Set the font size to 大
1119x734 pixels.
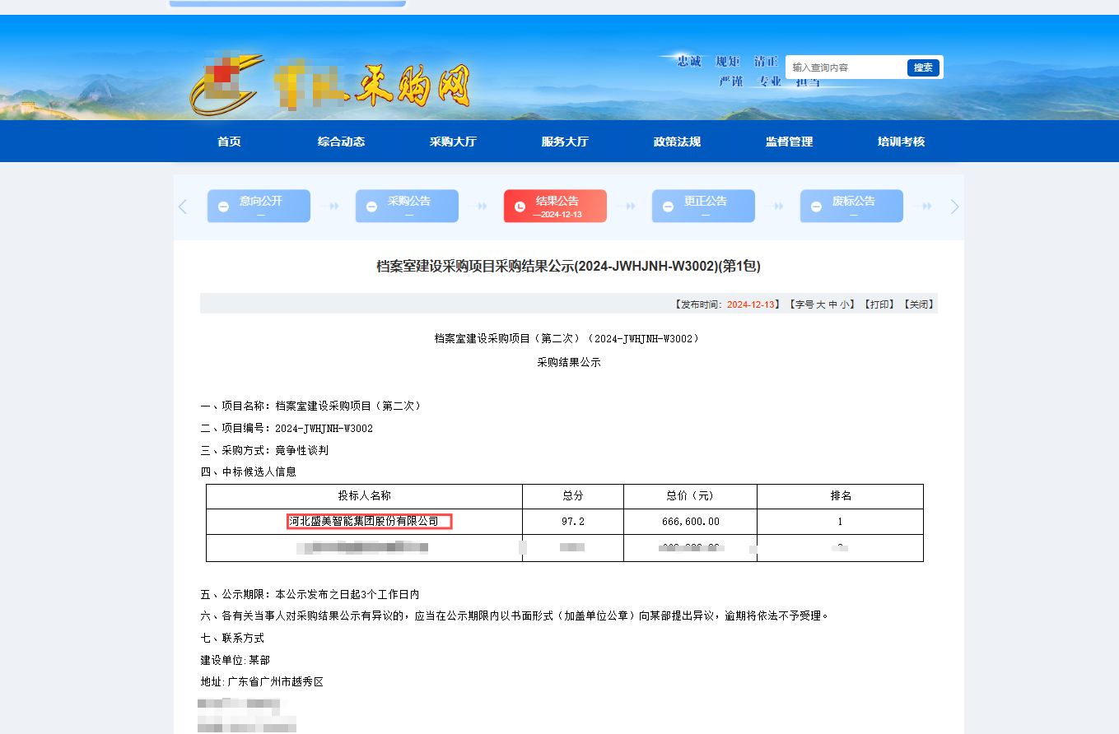[x=820, y=304]
